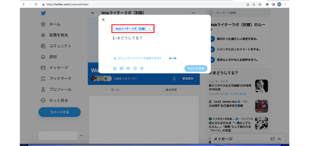Insert a GIF using the GIF icon
309x146 pixels.
point(122,68)
